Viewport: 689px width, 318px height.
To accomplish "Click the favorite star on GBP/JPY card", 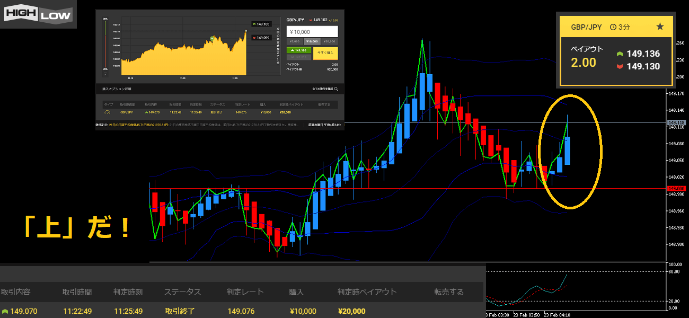I will (660, 26).
